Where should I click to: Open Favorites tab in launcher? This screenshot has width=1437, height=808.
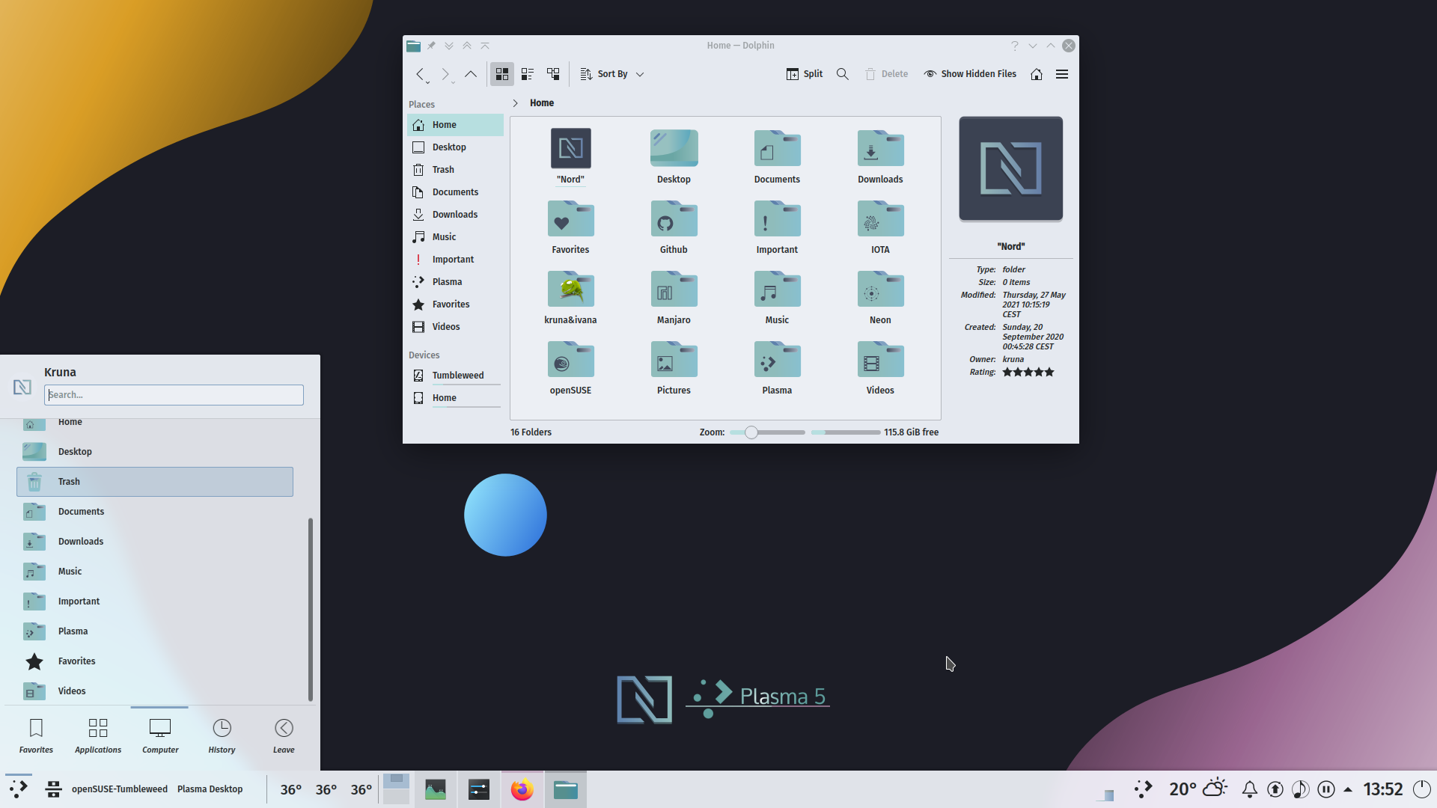(x=36, y=736)
